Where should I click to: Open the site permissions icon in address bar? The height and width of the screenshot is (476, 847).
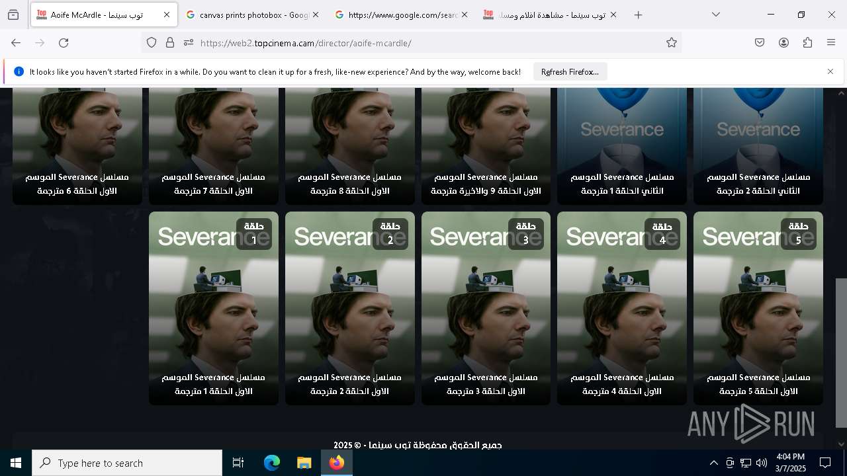tap(189, 43)
